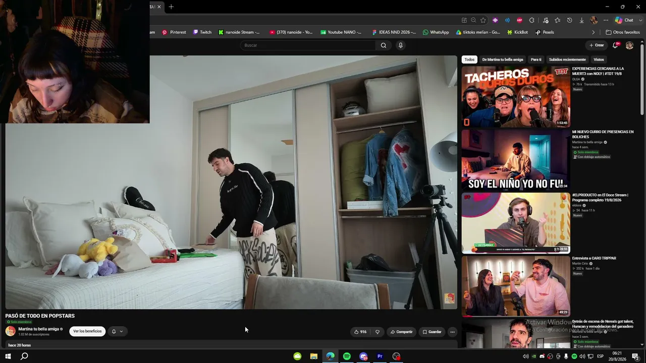Open the browser profile avatar
Image resolution: width=646 pixels, height=363 pixels.
pyautogui.click(x=594, y=20)
